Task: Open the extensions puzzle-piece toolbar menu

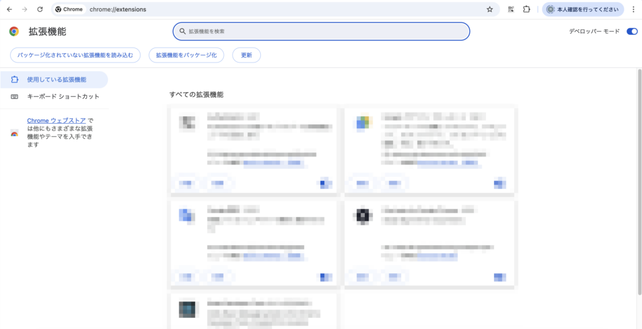Action: [527, 9]
